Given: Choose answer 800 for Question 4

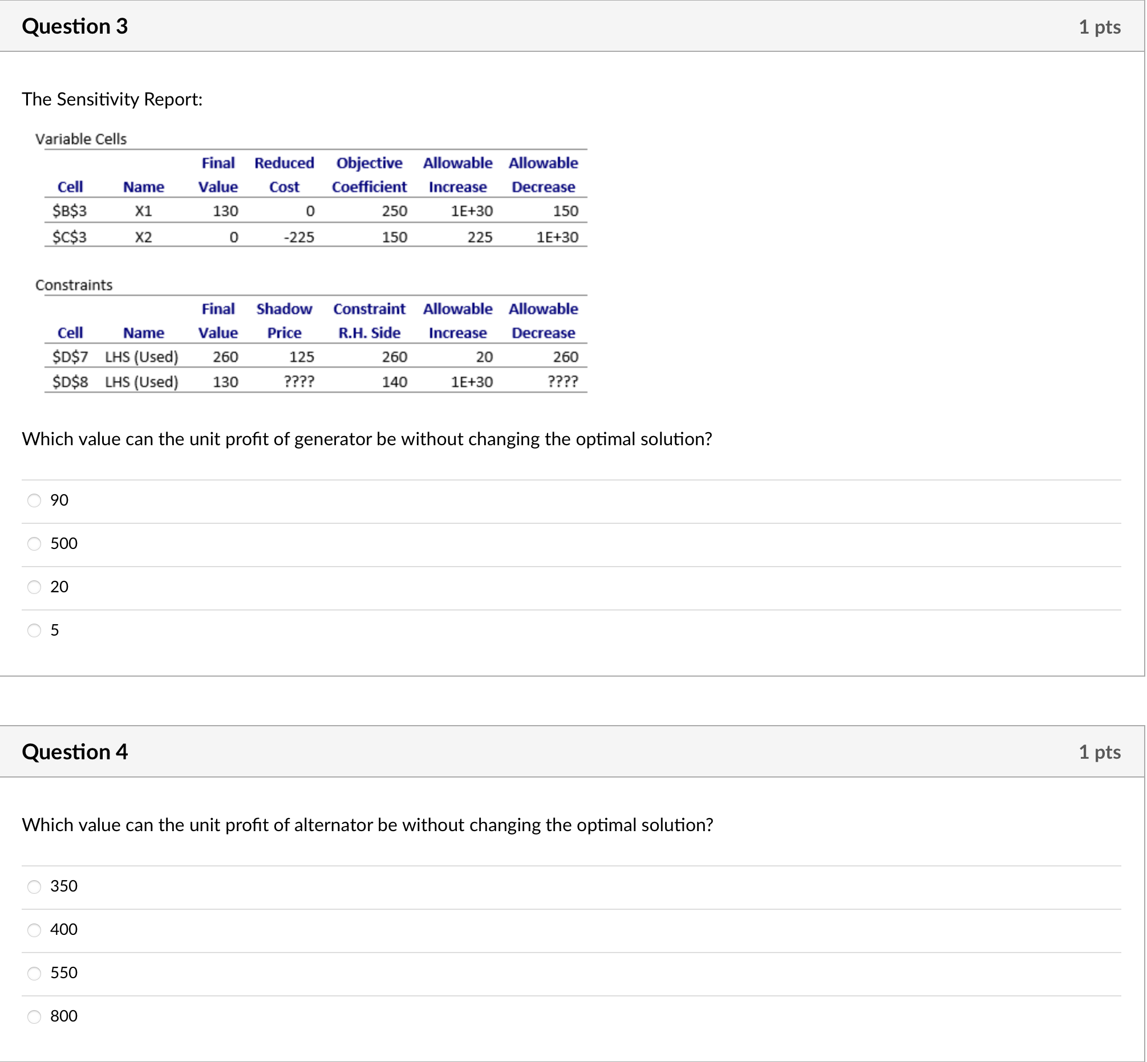Looking at the screenshot, I should coord(34,1016).
